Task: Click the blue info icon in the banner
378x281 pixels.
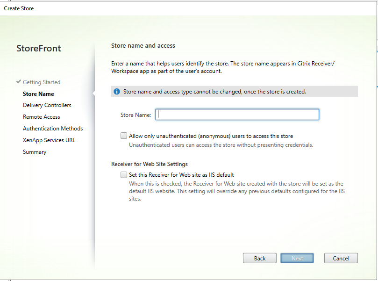Action: point(117,92)
